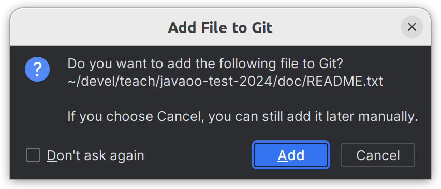This screenshot has width=441, height=189.
Task: Click the "Don't ask again" label text
Action: pos(95,155)
